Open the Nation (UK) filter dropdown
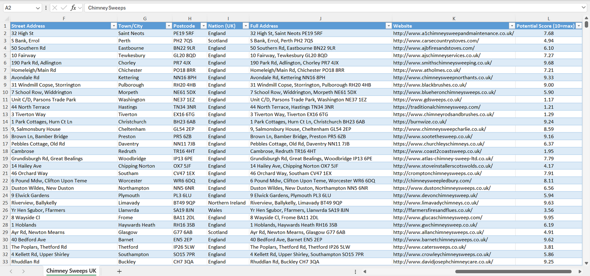Screen dimensions: 590x276 [245, 25]
